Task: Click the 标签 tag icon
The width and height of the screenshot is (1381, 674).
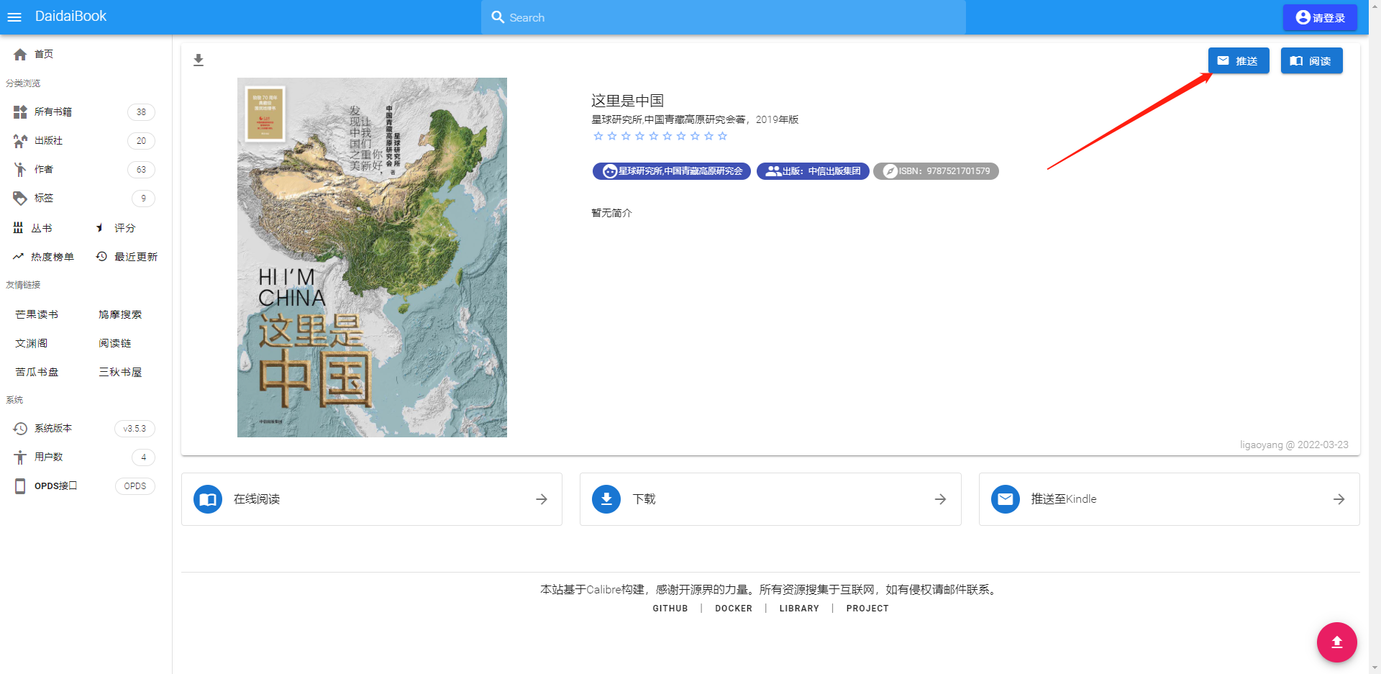Action: 20,198
